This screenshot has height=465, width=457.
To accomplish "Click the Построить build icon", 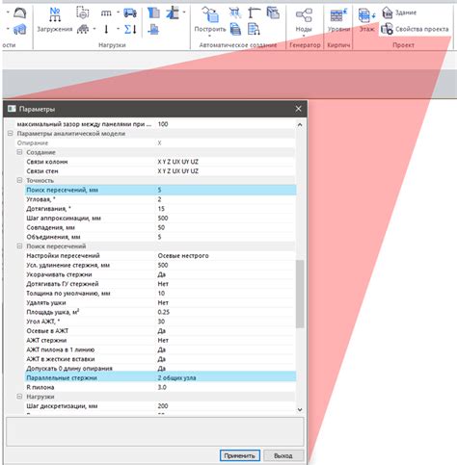I will 210,14.
